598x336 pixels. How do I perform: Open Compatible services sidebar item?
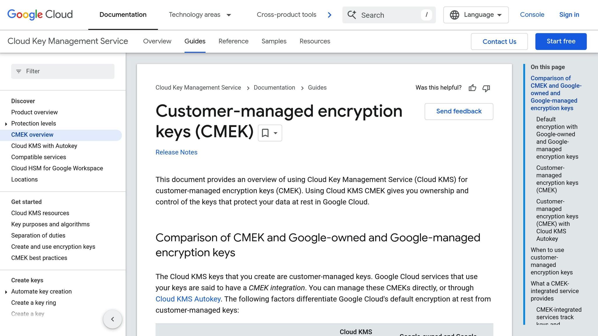click(39, 157)
